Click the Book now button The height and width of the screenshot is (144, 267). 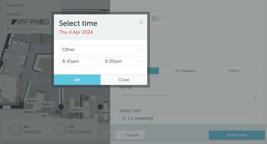coord(237,135)
